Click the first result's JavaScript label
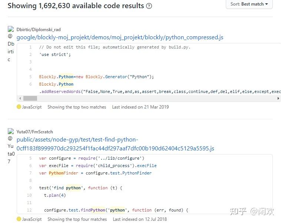 click(32, 107)
